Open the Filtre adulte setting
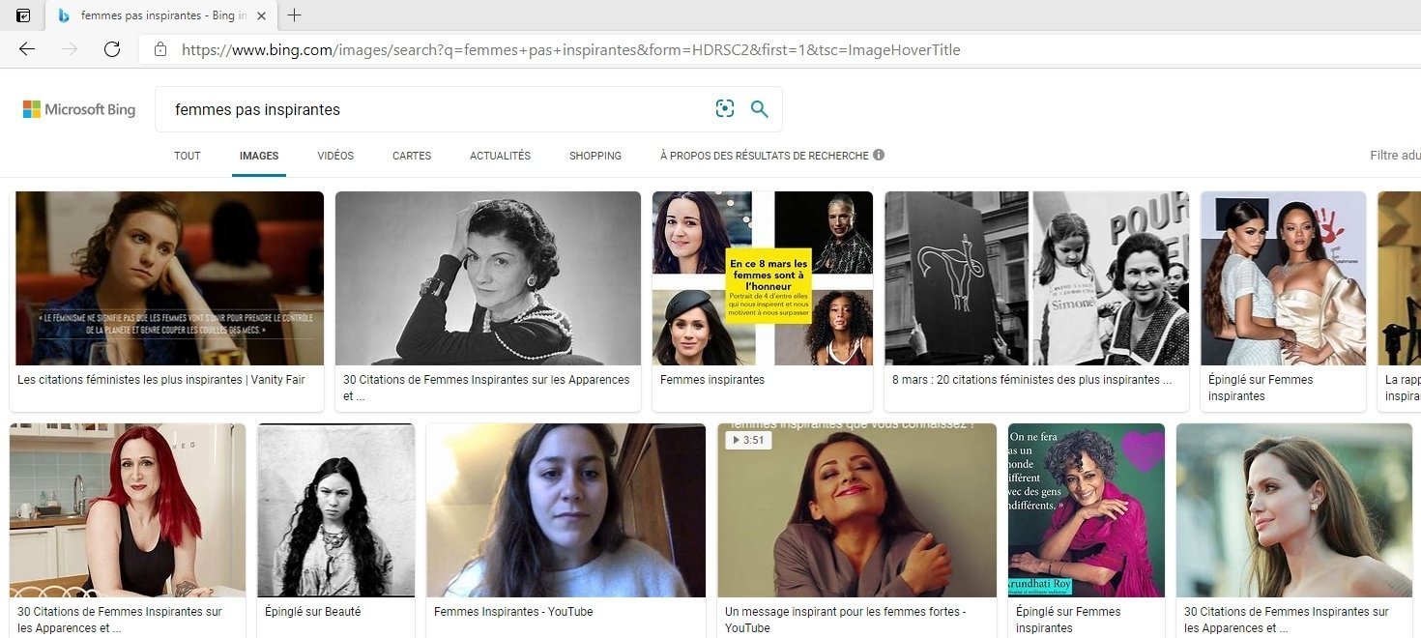The image size is (1421, 638). coord(1395,156)
